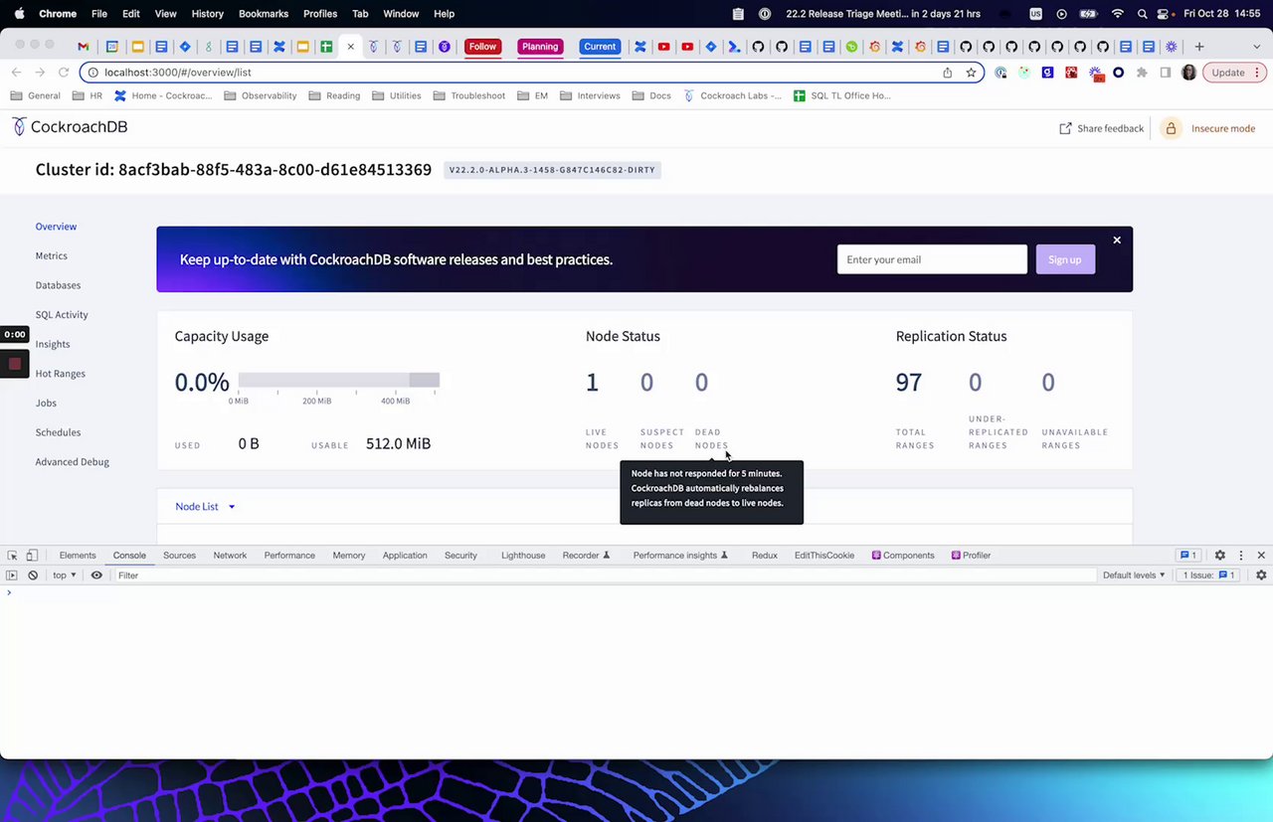Viewport: 1273px width, 822px height.
Task: Clear the console with the clear icon
Action: click(33, 575)
